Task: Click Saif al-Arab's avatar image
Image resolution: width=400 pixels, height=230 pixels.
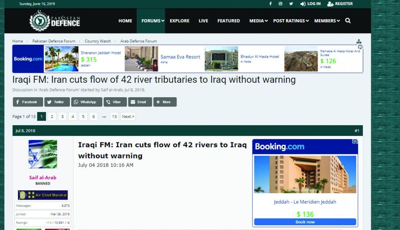Action: (x=42, y=154)
